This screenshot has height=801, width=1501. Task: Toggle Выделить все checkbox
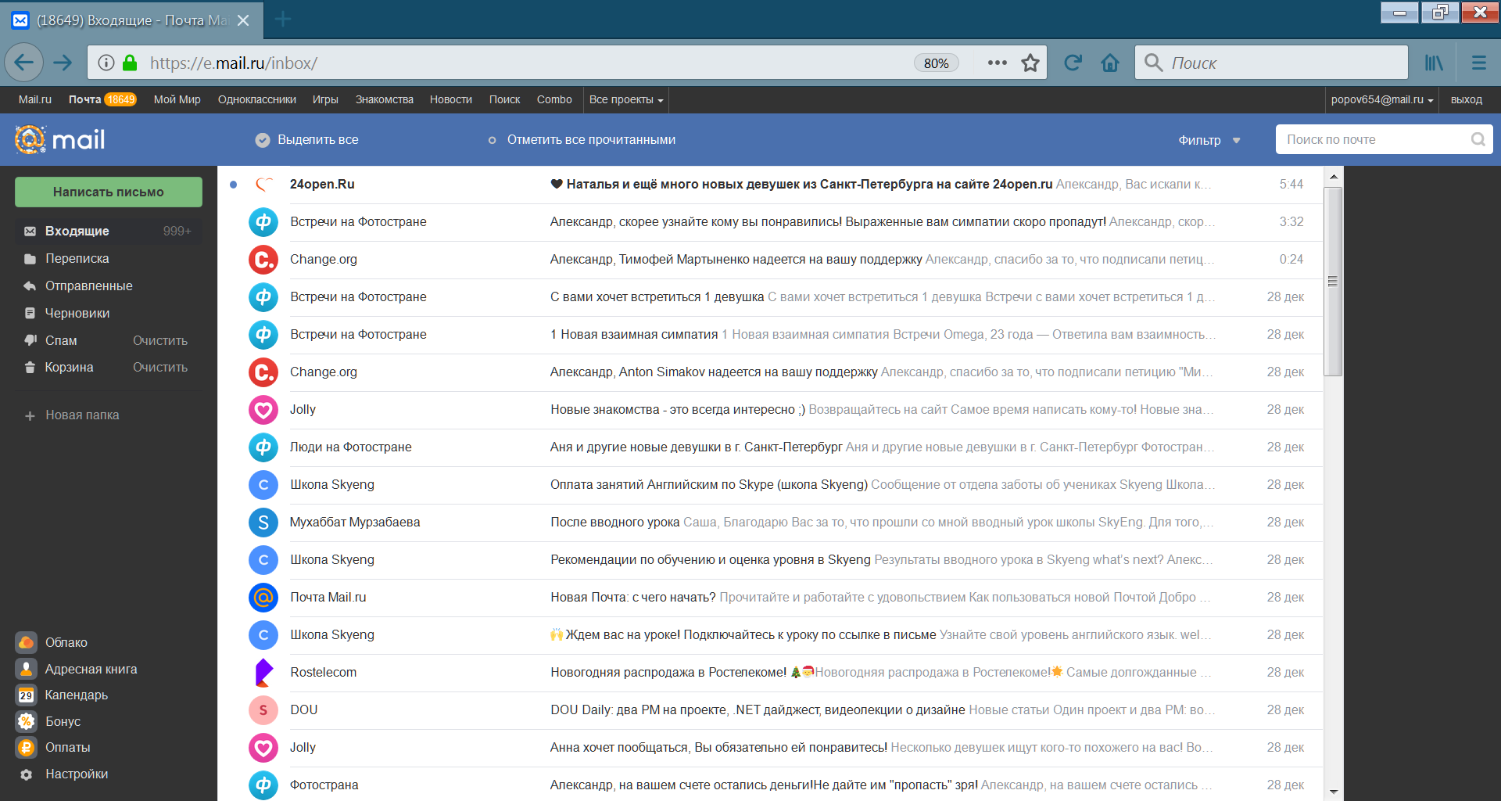[x=262, y=140]
